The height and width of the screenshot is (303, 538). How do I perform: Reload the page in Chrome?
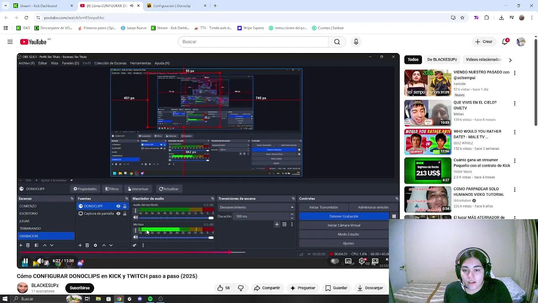pyautogui.click(x=26, y=18)
